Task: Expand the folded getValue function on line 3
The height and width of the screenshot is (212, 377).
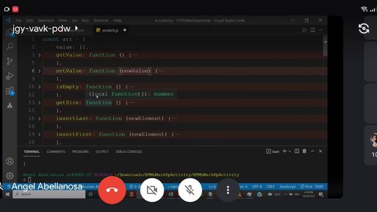Action: click(x=39, y=55)
